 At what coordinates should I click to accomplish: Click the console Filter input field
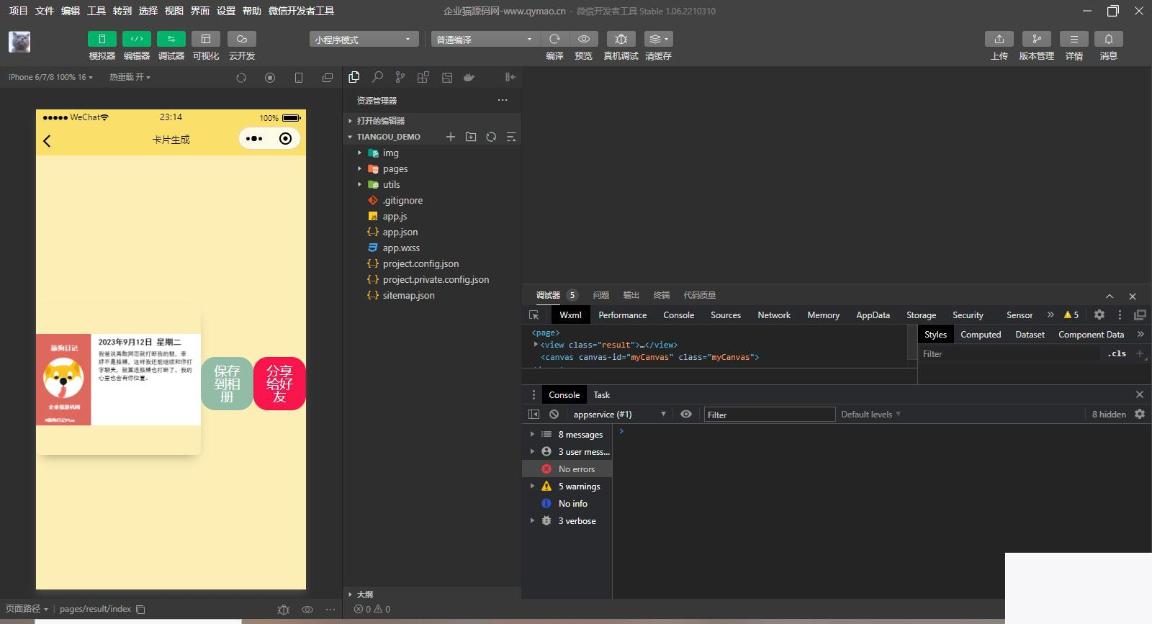click(x=768, y=415)
